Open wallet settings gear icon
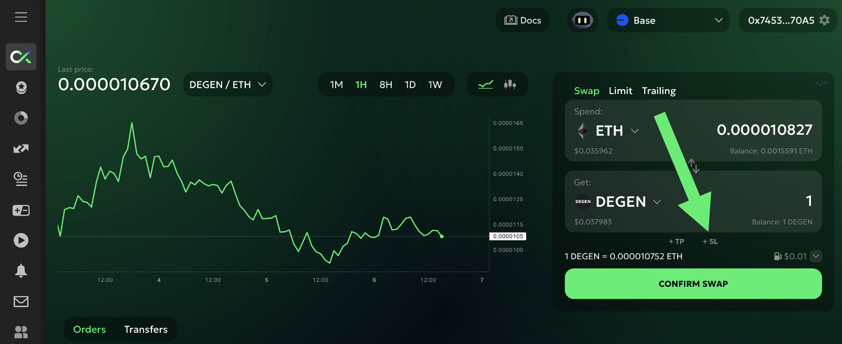842x344 pixels. 825,20
